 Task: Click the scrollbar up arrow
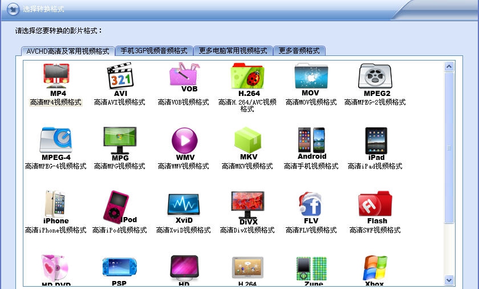pyautogui.click(x=449, y=66)
